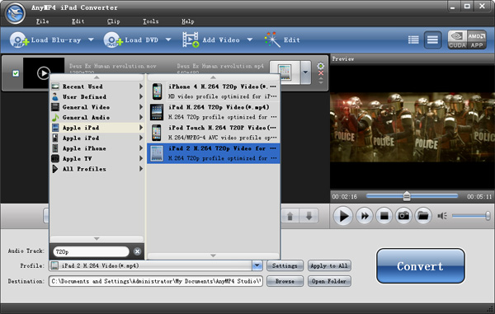The width and height of the screenshot is (495, 314).
Task: Choose iPad H.264 720p Video (*.mp4) profile
Action: [x=214, y=112]
